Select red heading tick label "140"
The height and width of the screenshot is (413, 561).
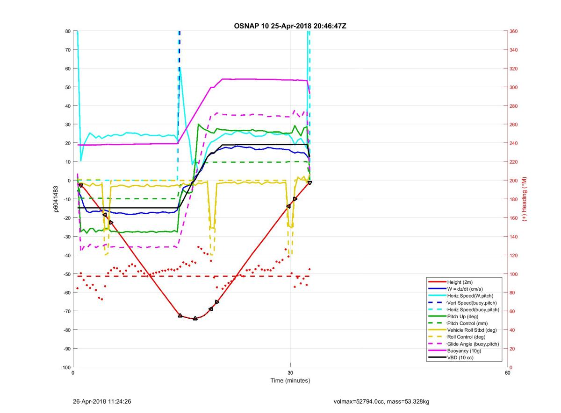click(514, 237)
